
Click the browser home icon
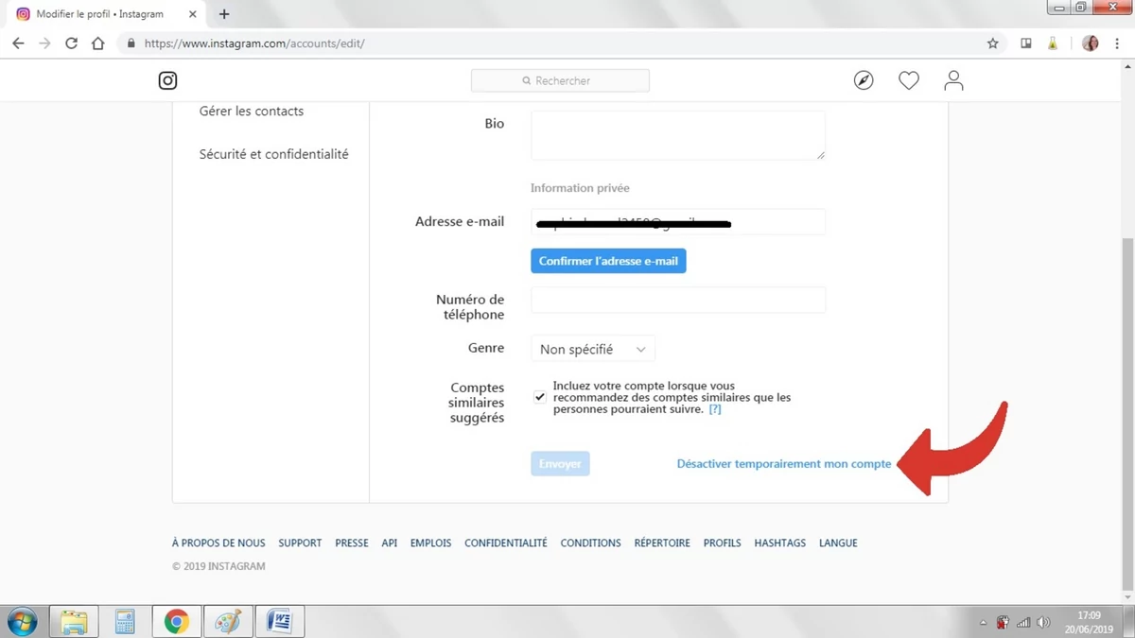(97, 43)
